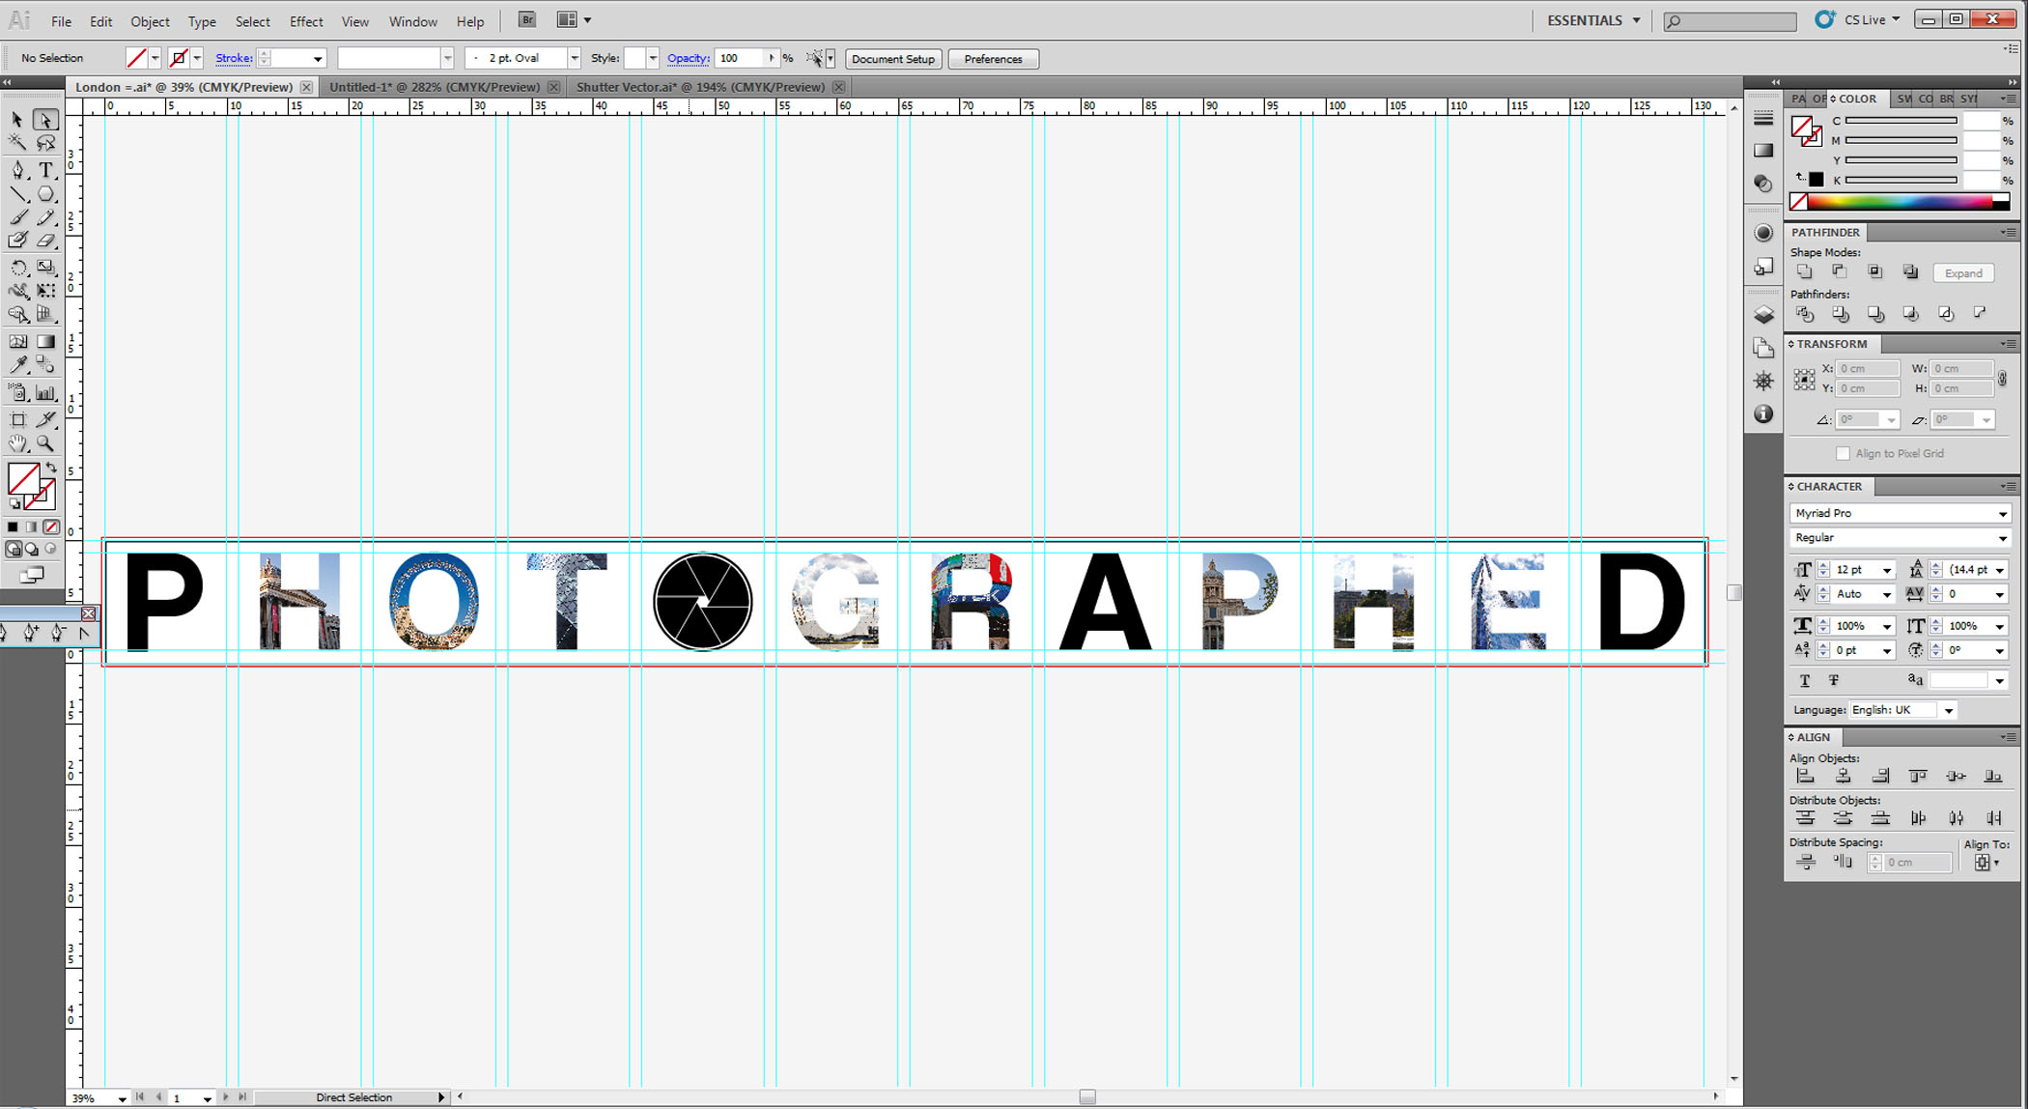Select the Pen tool
Screen dimensions: 2028x1109
(17, 170)
